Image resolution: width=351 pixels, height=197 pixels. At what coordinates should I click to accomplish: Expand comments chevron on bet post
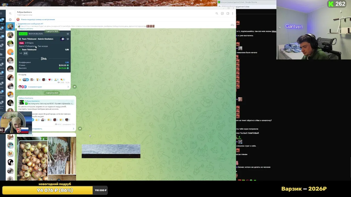point(68,87)
